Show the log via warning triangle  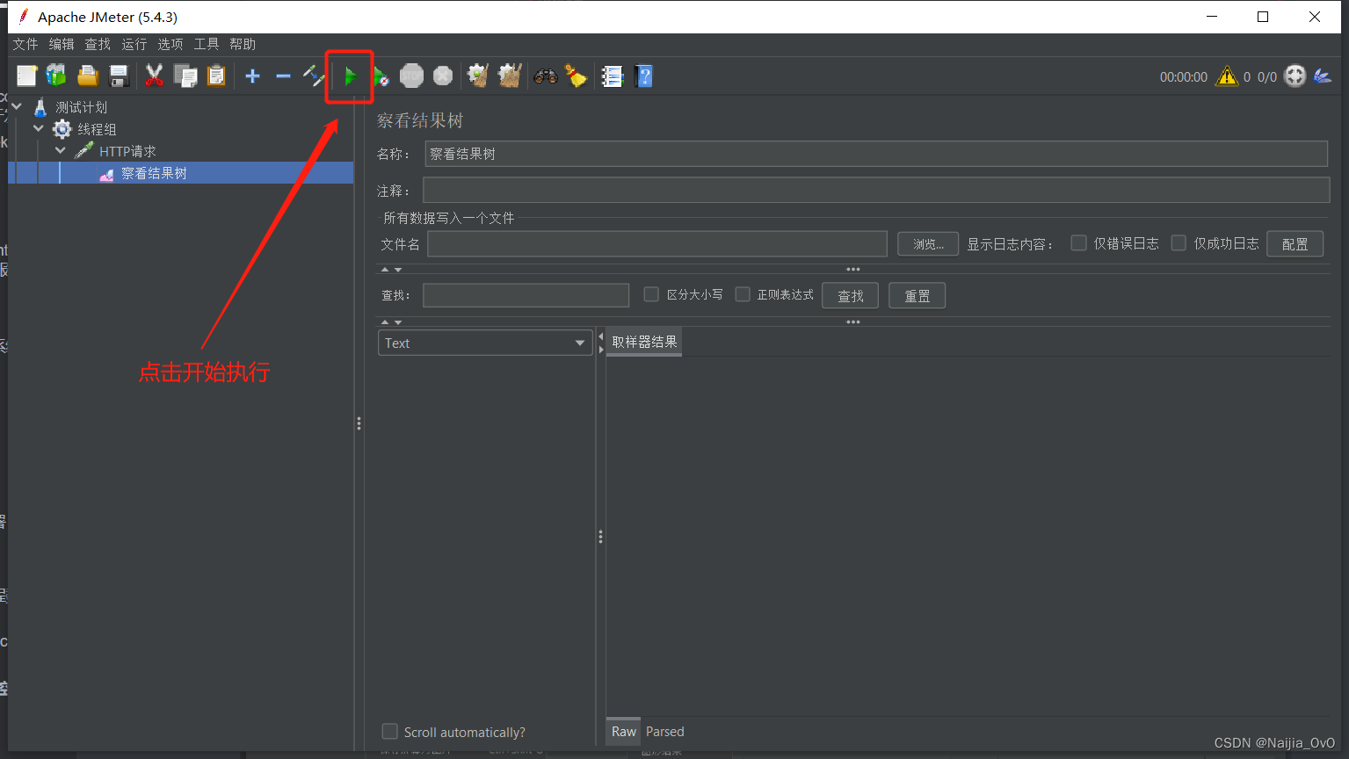point(1226,76)
